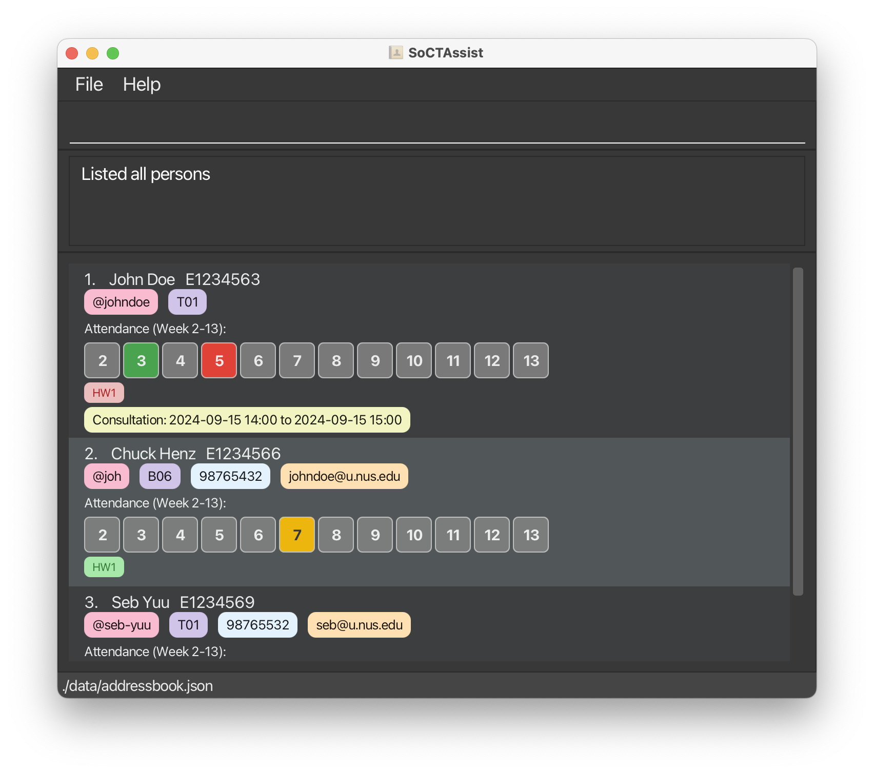Click the johndoe@u.nus.edu email tag

click(x=344, y=476)
